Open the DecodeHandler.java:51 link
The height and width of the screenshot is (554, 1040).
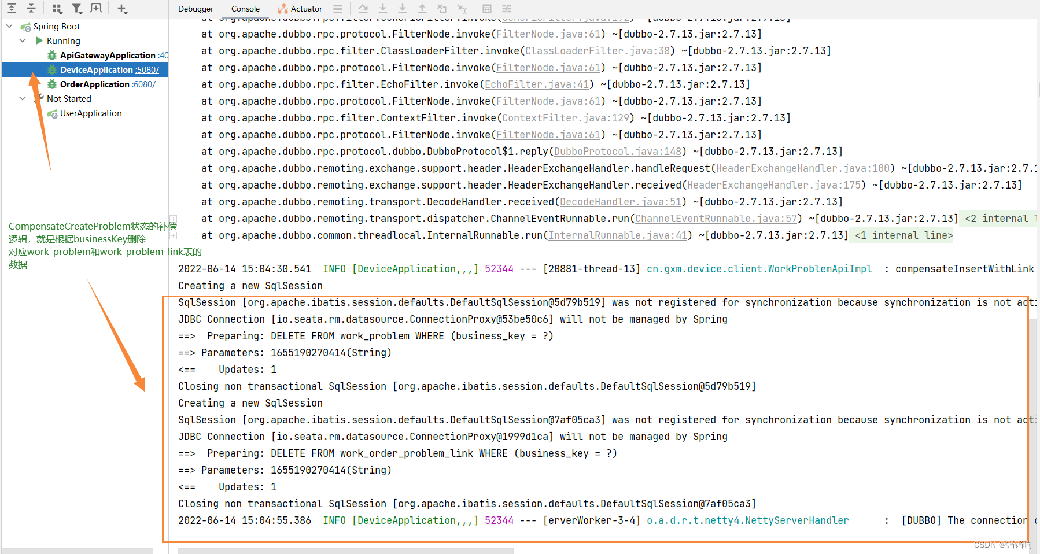(x=621, y=202)
